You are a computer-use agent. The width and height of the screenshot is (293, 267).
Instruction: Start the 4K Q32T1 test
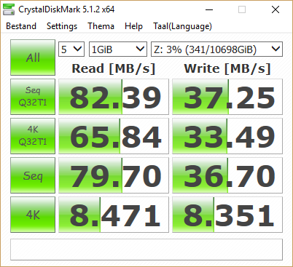[33, 136]
